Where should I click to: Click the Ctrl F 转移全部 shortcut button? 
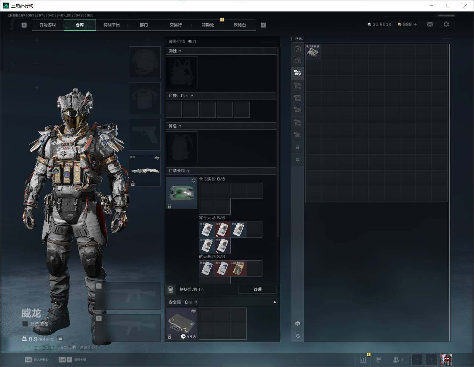72,360
